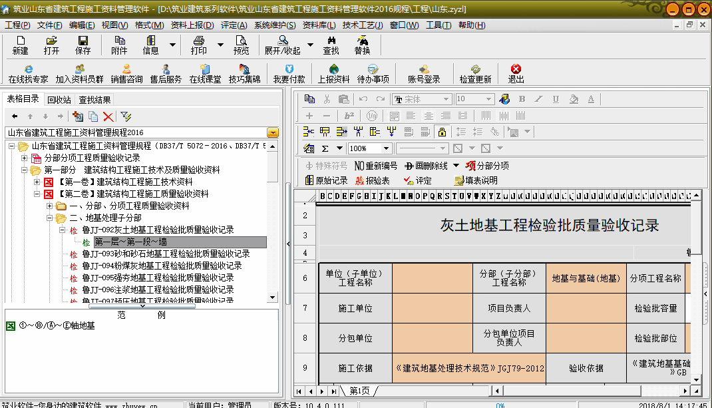Select 鲁JJ-094粉煤灰地基工程检验批质量验收记录 tree item
The image size is (712, 408).
tap(161, 266)
